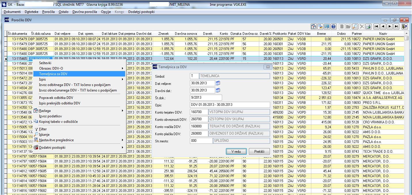This screenshot has width=412, height=195.
Task: Click the search magnifier toolbar icon
Action: click(355, 26)
